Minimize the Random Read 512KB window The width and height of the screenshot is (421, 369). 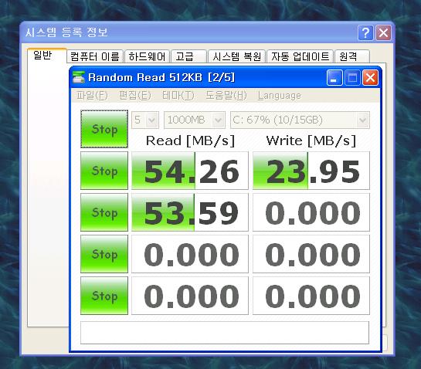[334, 78]
